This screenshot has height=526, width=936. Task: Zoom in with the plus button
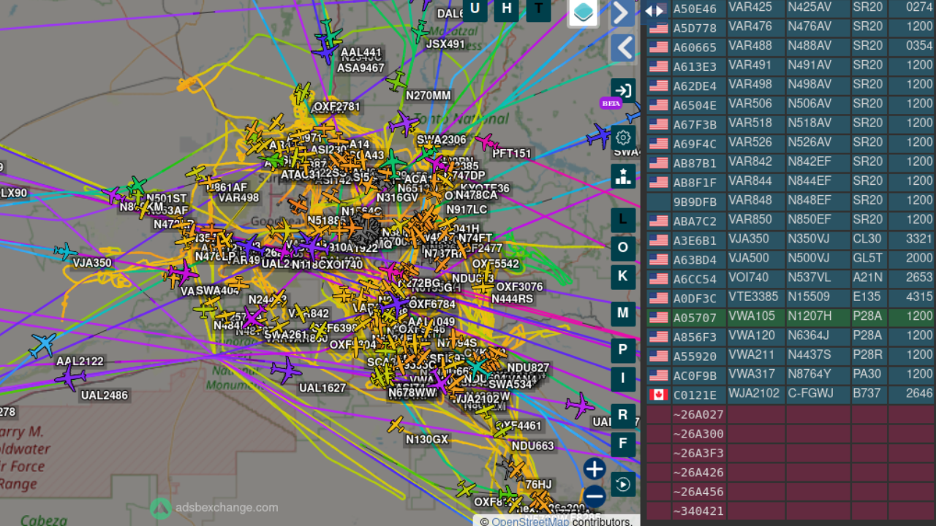pos(595,468)
